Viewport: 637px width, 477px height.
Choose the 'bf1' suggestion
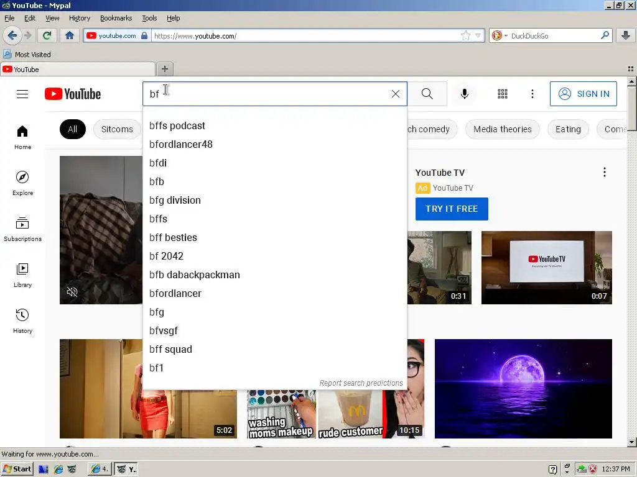275,368
